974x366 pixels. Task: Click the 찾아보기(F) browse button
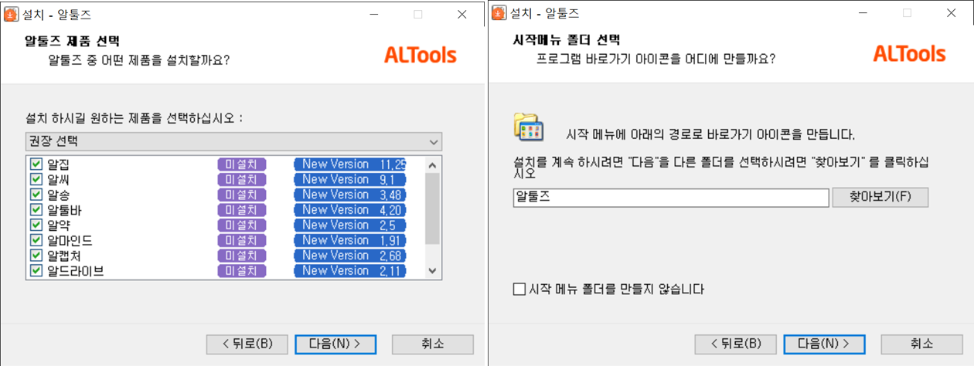pyautogui.click(x=880, y=197)
